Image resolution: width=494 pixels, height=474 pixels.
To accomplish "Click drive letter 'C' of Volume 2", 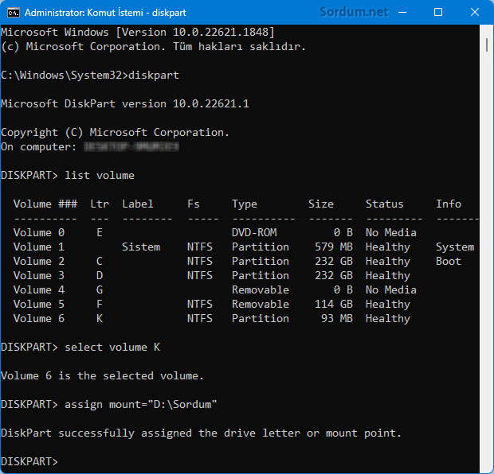I will [x=100, y=261].
